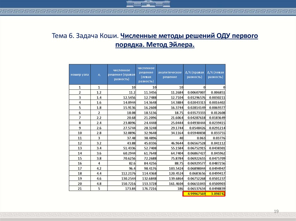Click the slide page number 19
This screenshot has height=221, width=296.
tap(276, 211)
